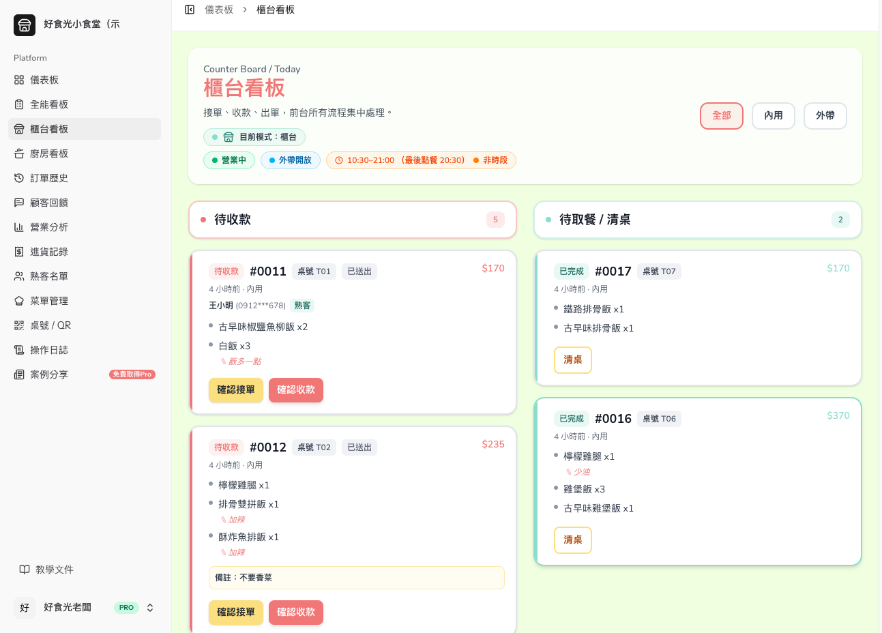The height and width of the screenshot is (633, 882).
Task: Expand the account switcher chevrons beside PRO
Action: pyautogui.click(x=150, y=607)
